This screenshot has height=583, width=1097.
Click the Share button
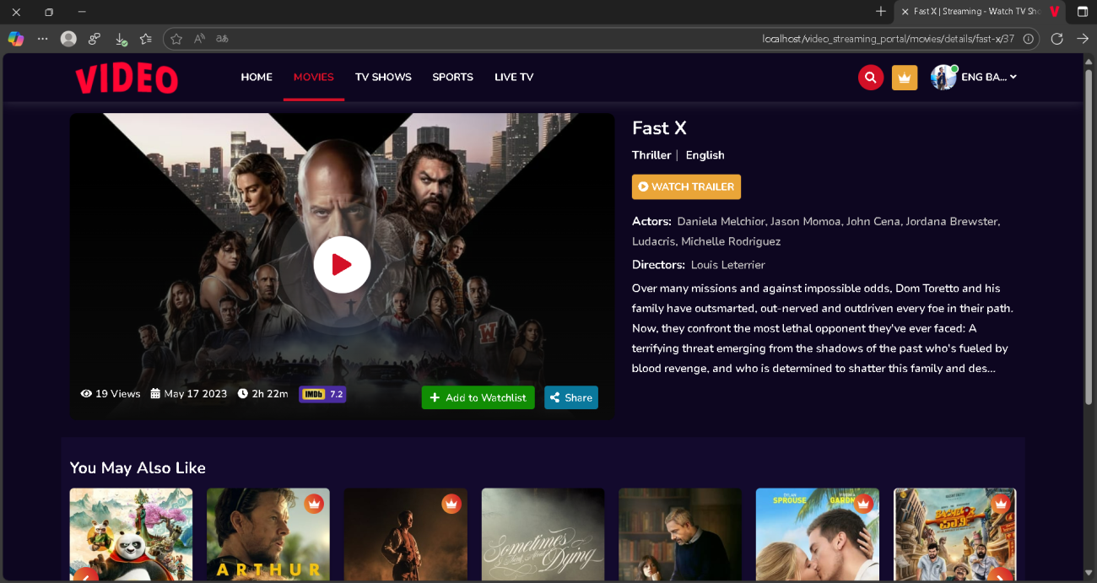coord(571,397)
